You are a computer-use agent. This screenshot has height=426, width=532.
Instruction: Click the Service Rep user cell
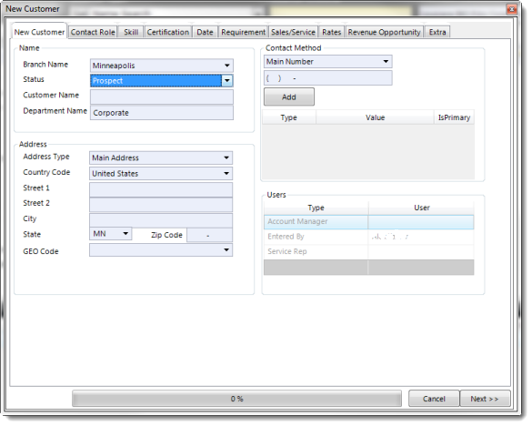(x=421, y=252)
